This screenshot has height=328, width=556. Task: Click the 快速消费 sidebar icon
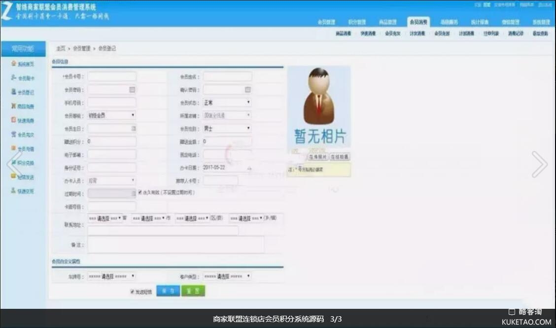point(14,120)
